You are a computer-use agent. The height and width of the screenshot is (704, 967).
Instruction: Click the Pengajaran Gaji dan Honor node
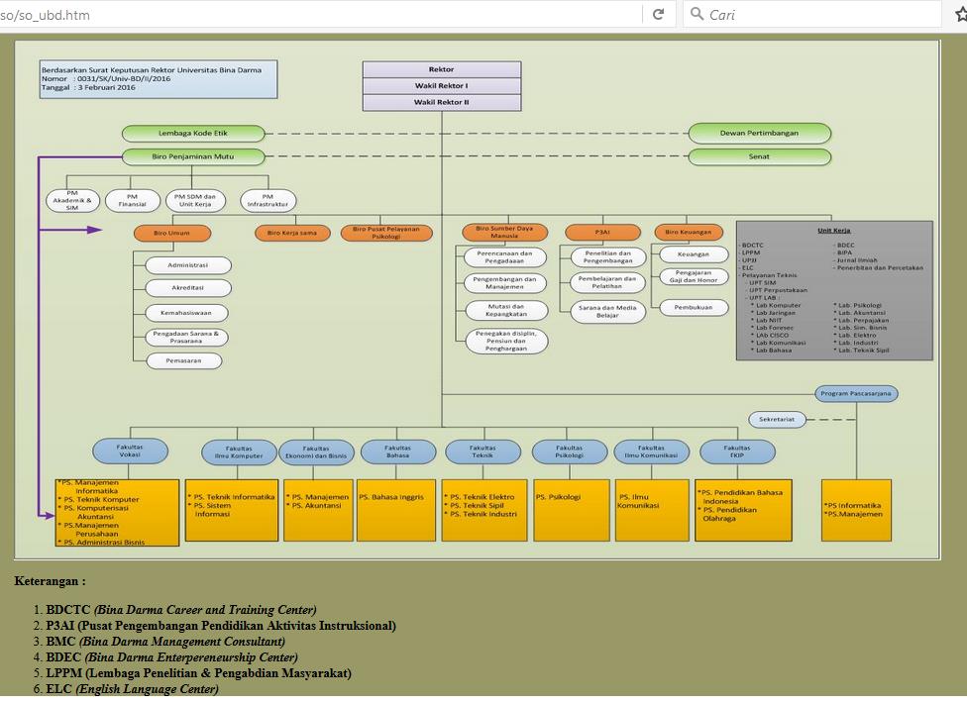coord(694,277)
